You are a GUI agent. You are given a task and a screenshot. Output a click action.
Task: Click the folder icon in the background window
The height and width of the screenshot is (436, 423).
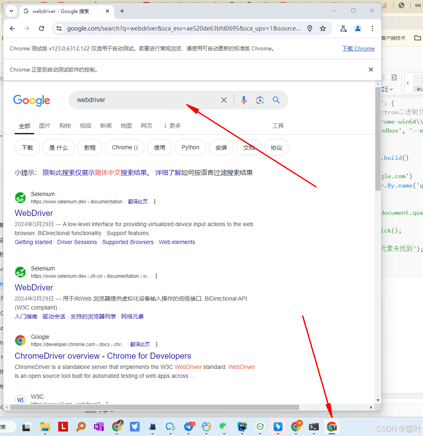(x=417, y=38)
